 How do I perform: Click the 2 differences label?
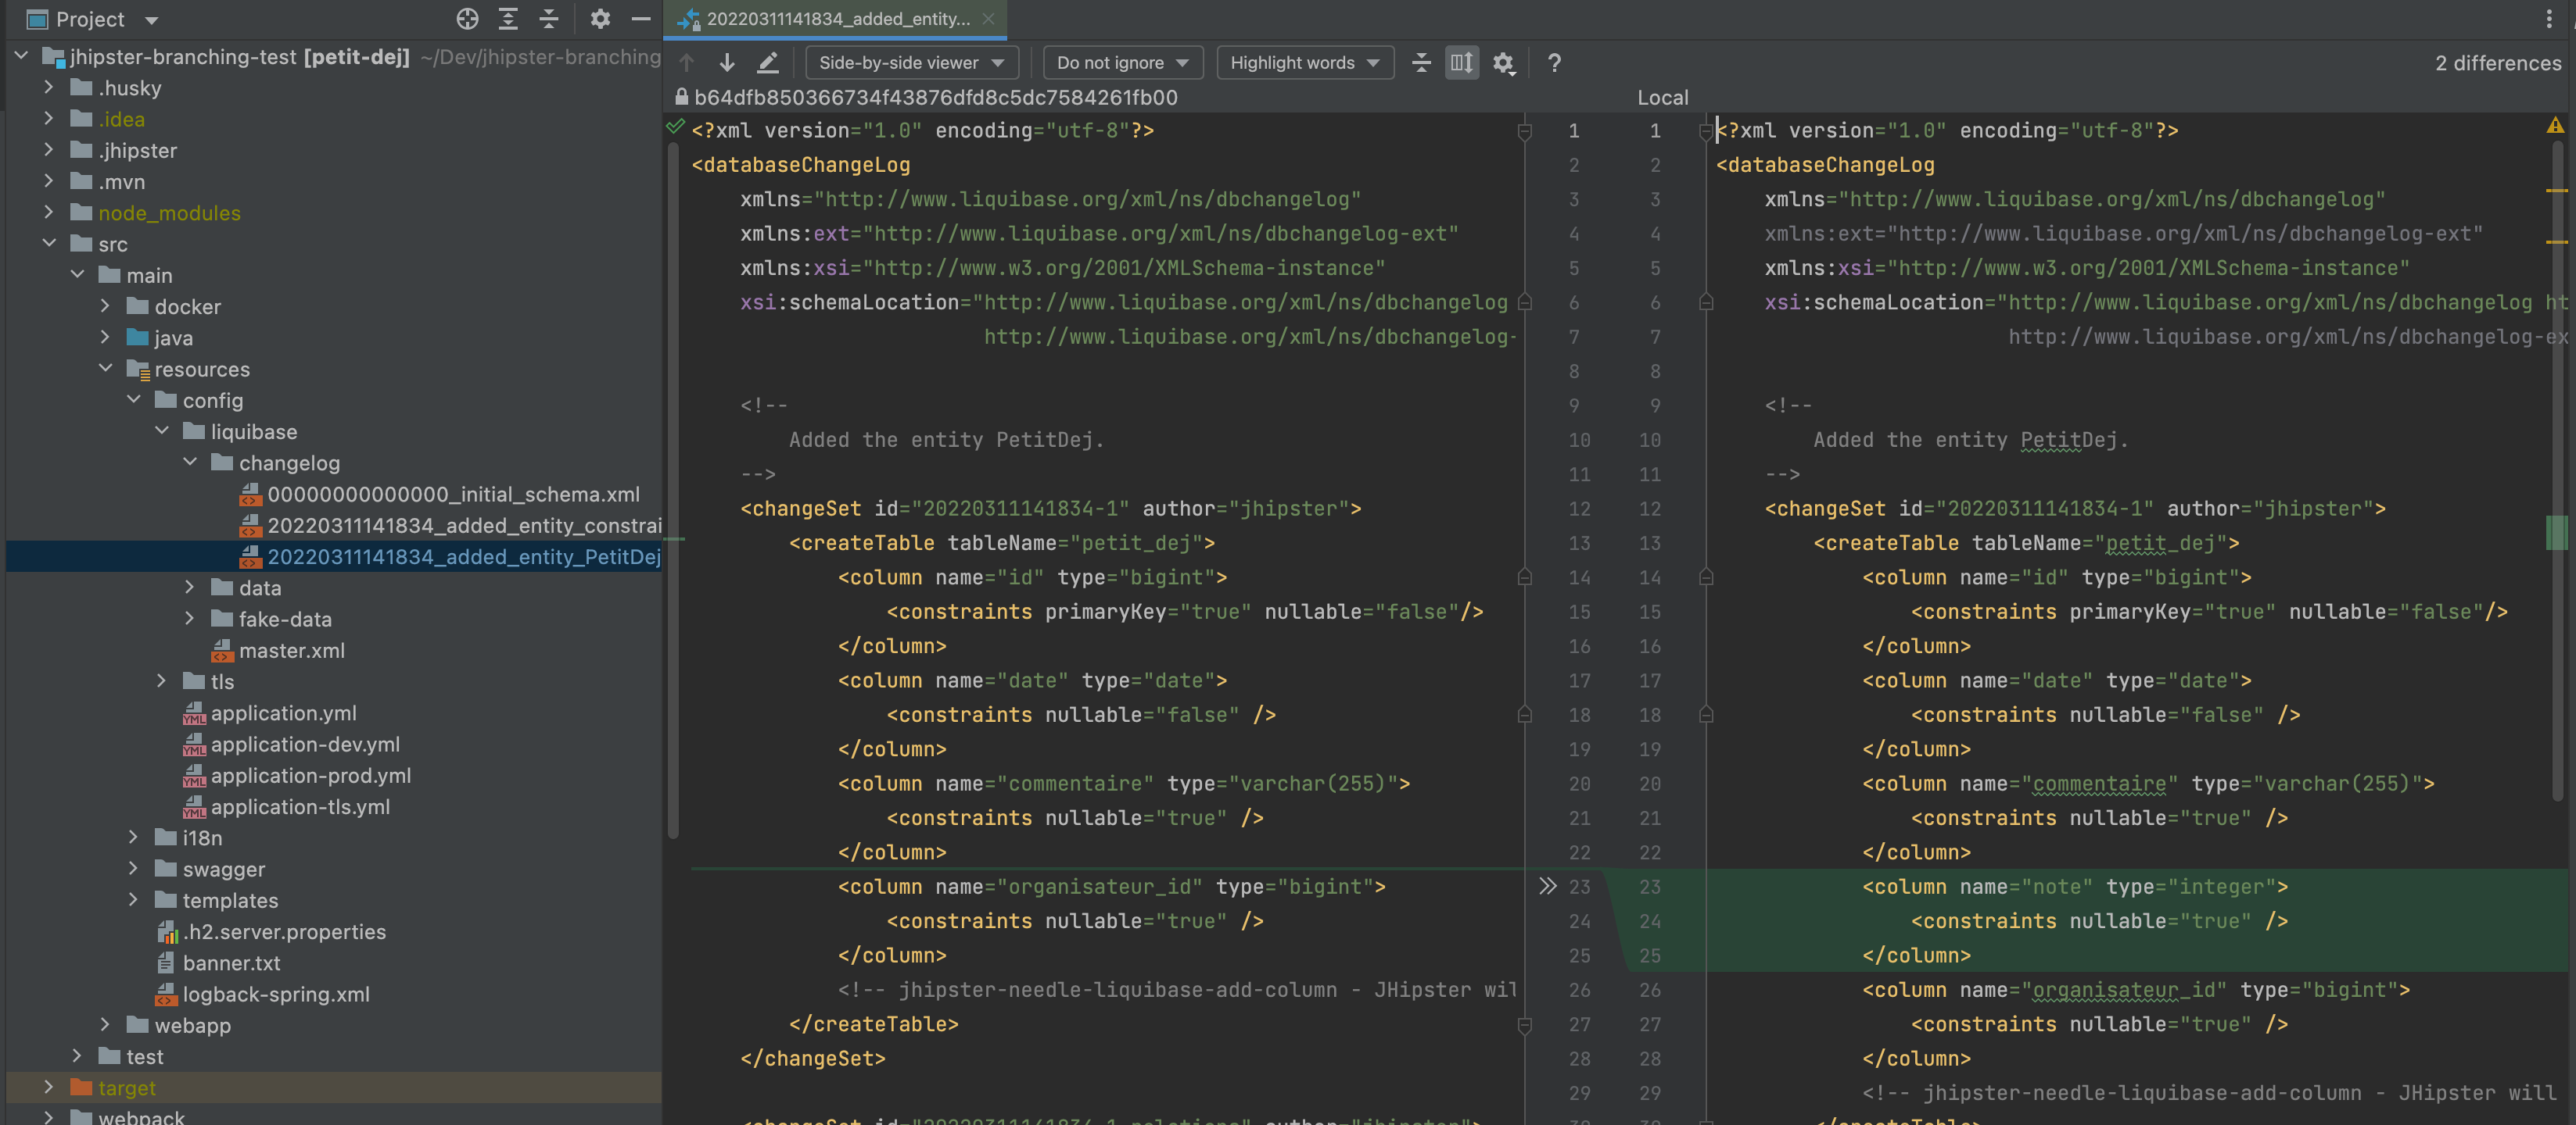click(x=2498, y=63)
